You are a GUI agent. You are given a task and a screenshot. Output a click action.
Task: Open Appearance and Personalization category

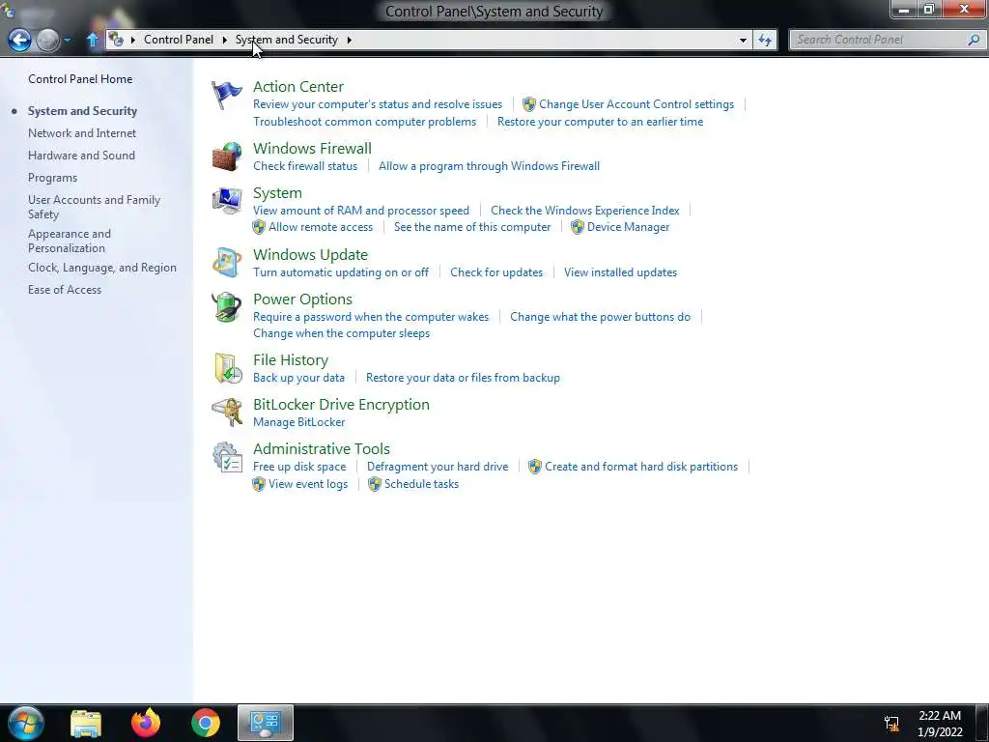[70, 241]
